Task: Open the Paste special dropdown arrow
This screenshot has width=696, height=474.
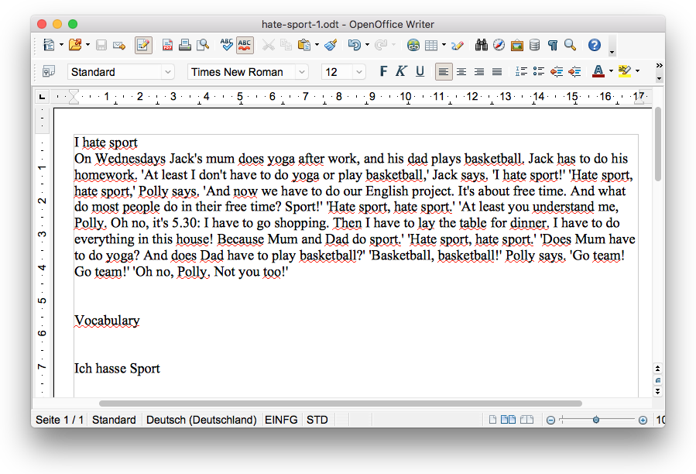Action: tap(317, 45)
